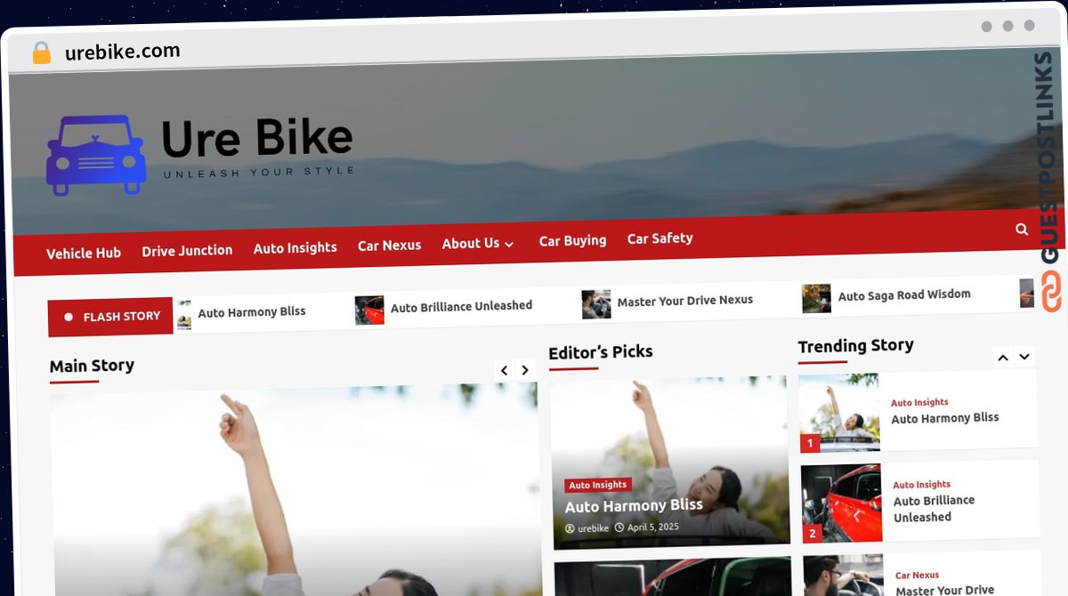The height and width of the screenshot is (596, 1068).
Task: Click Auto Insights category above trending Auto Brilliance Unleashed
Action: pos(921,485)
